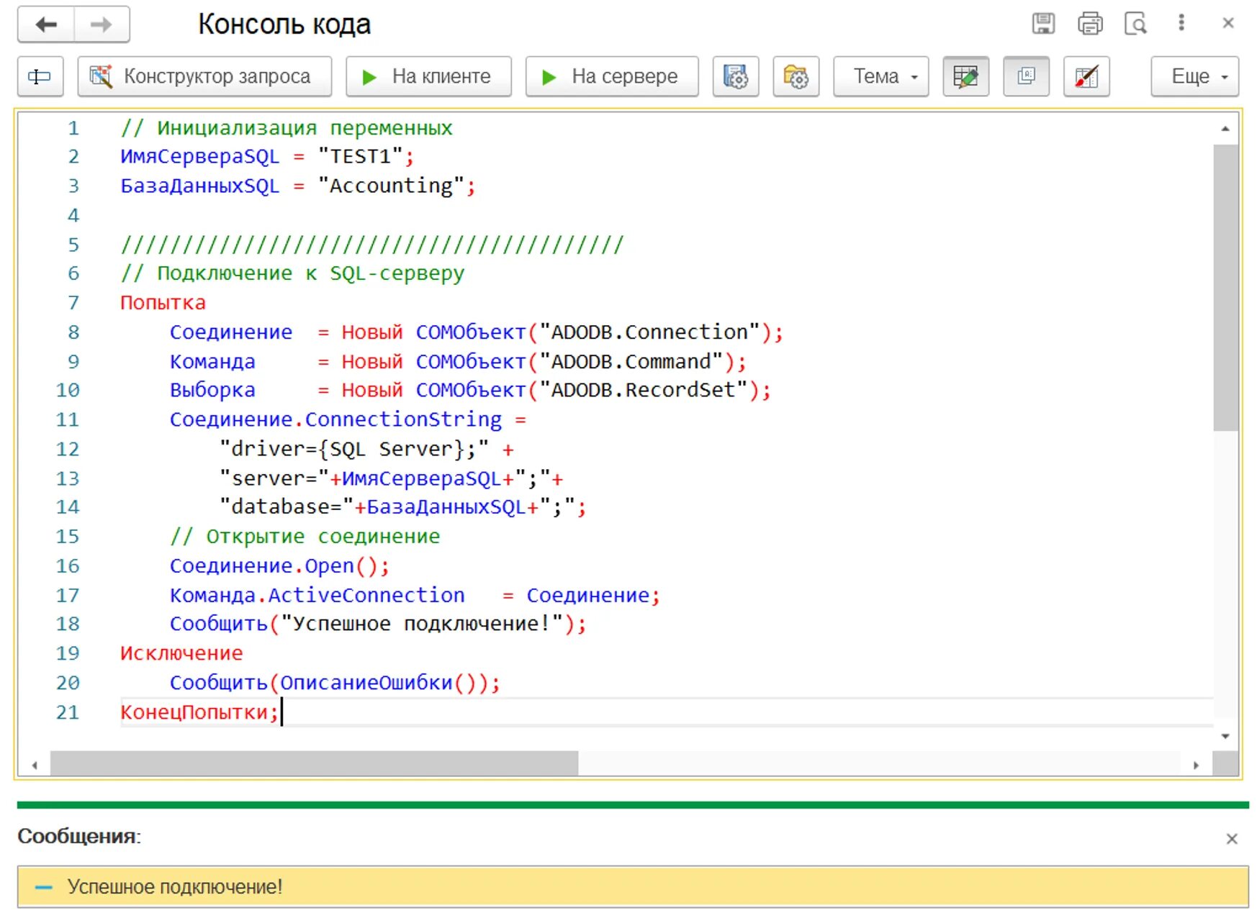1257x918 pixels.
Task: Click Соединение.Open() on line 16
Action: 274,565
